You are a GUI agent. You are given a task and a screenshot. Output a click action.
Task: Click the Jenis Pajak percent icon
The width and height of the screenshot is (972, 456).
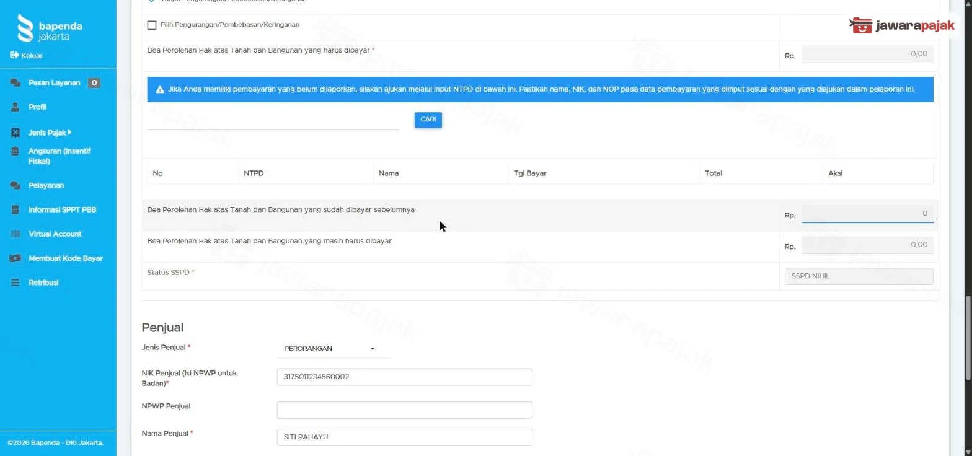tap(15, 133)
